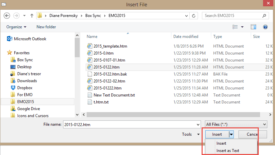Click the navigation pane scroll-down arrow
Screen dimensions: 275x155
coord(77,114)
